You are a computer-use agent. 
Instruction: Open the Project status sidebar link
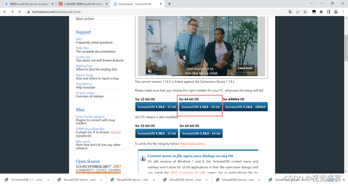(85, 93)
